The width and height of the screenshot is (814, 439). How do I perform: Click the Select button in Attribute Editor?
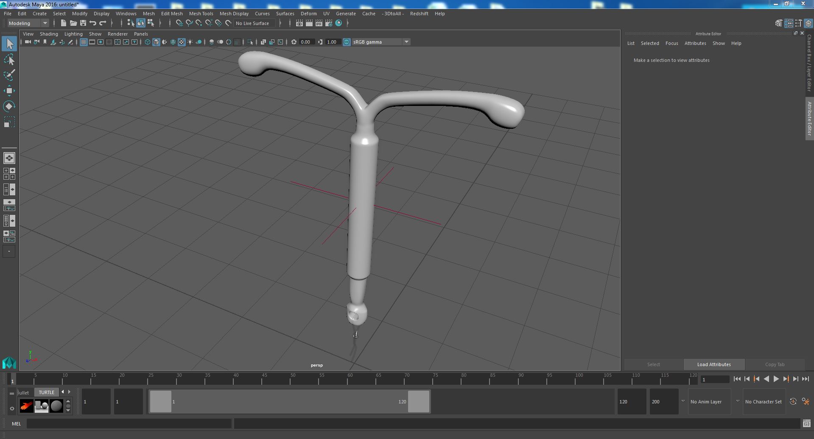click(x=653, y=364)
